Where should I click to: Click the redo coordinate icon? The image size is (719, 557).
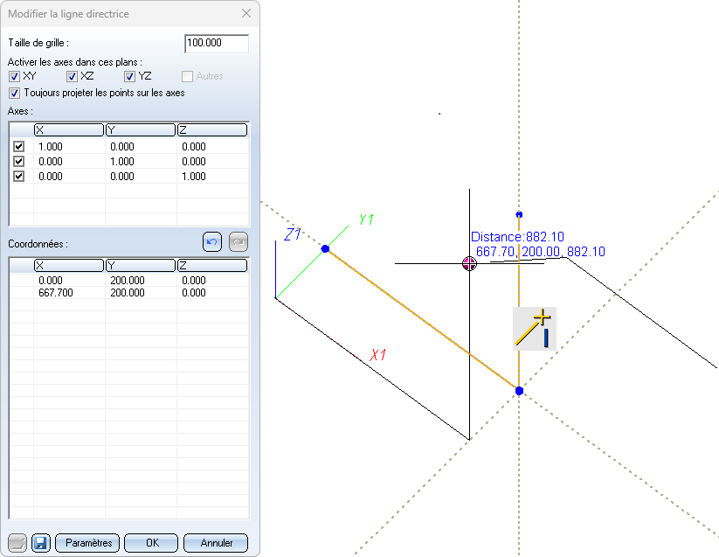coord(239,242)
